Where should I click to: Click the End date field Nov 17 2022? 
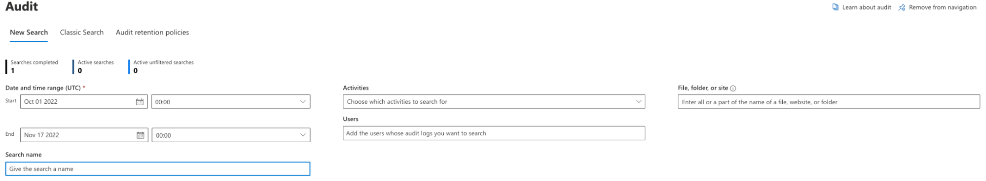click(84, 135)
